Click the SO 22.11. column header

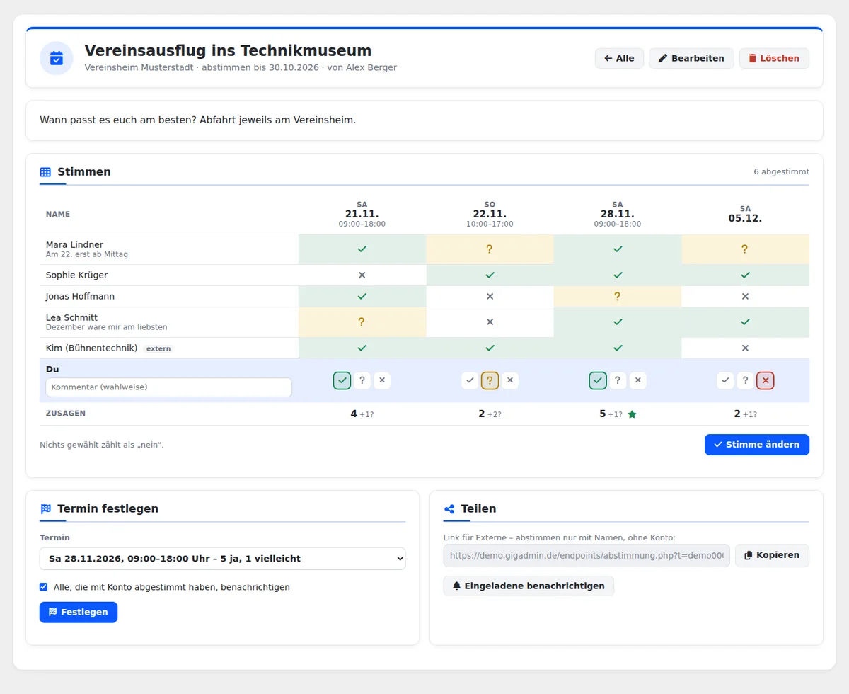click(x=490, y=214)
